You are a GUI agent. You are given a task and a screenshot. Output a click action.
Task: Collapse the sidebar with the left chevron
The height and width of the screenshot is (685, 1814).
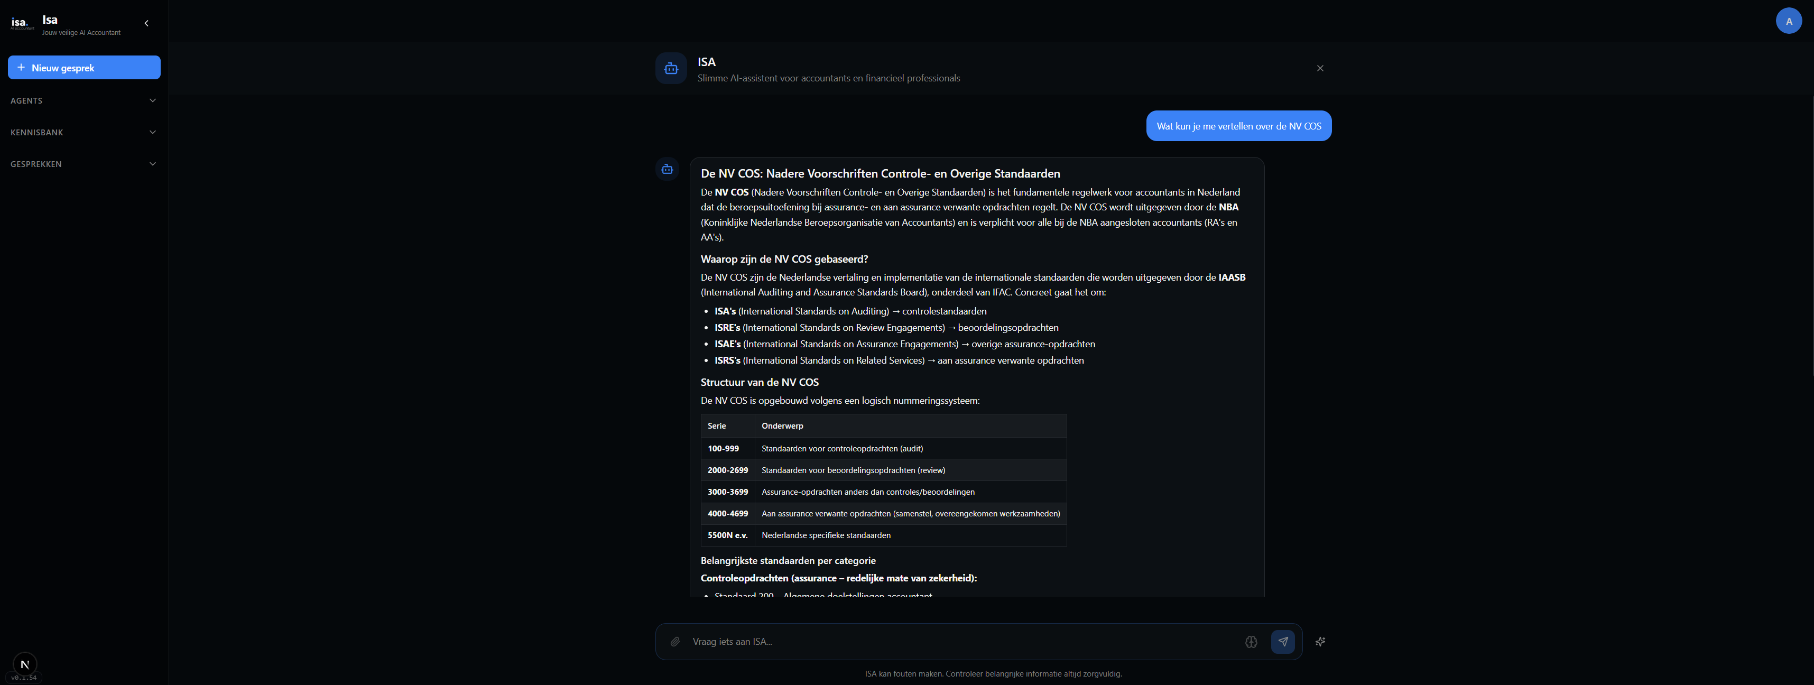click(146, 23)
